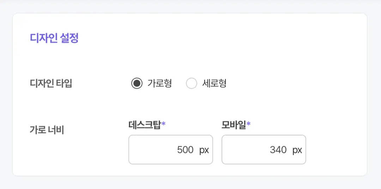Choose the 세로형 radio option
Screen dimensions: 381x189
coord(191,84)
